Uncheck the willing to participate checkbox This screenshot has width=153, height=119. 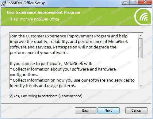(x=11, y=96)
